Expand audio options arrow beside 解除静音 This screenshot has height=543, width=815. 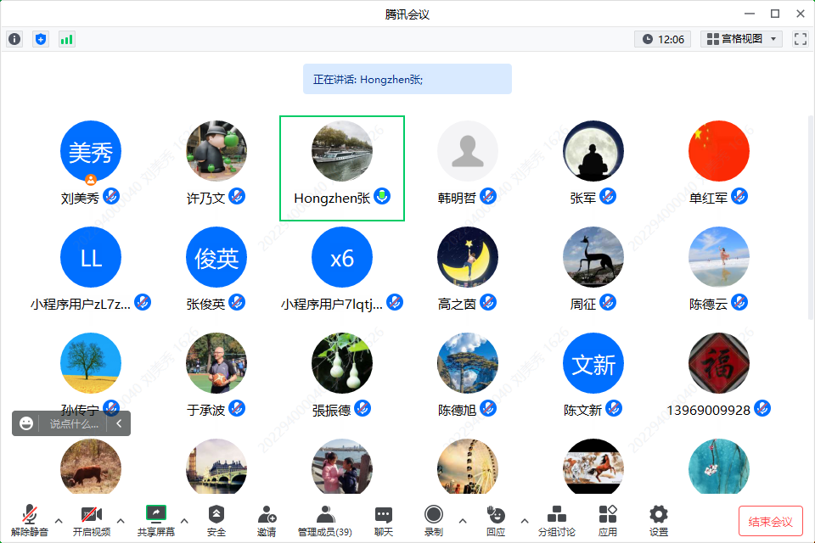coord(59,520)
